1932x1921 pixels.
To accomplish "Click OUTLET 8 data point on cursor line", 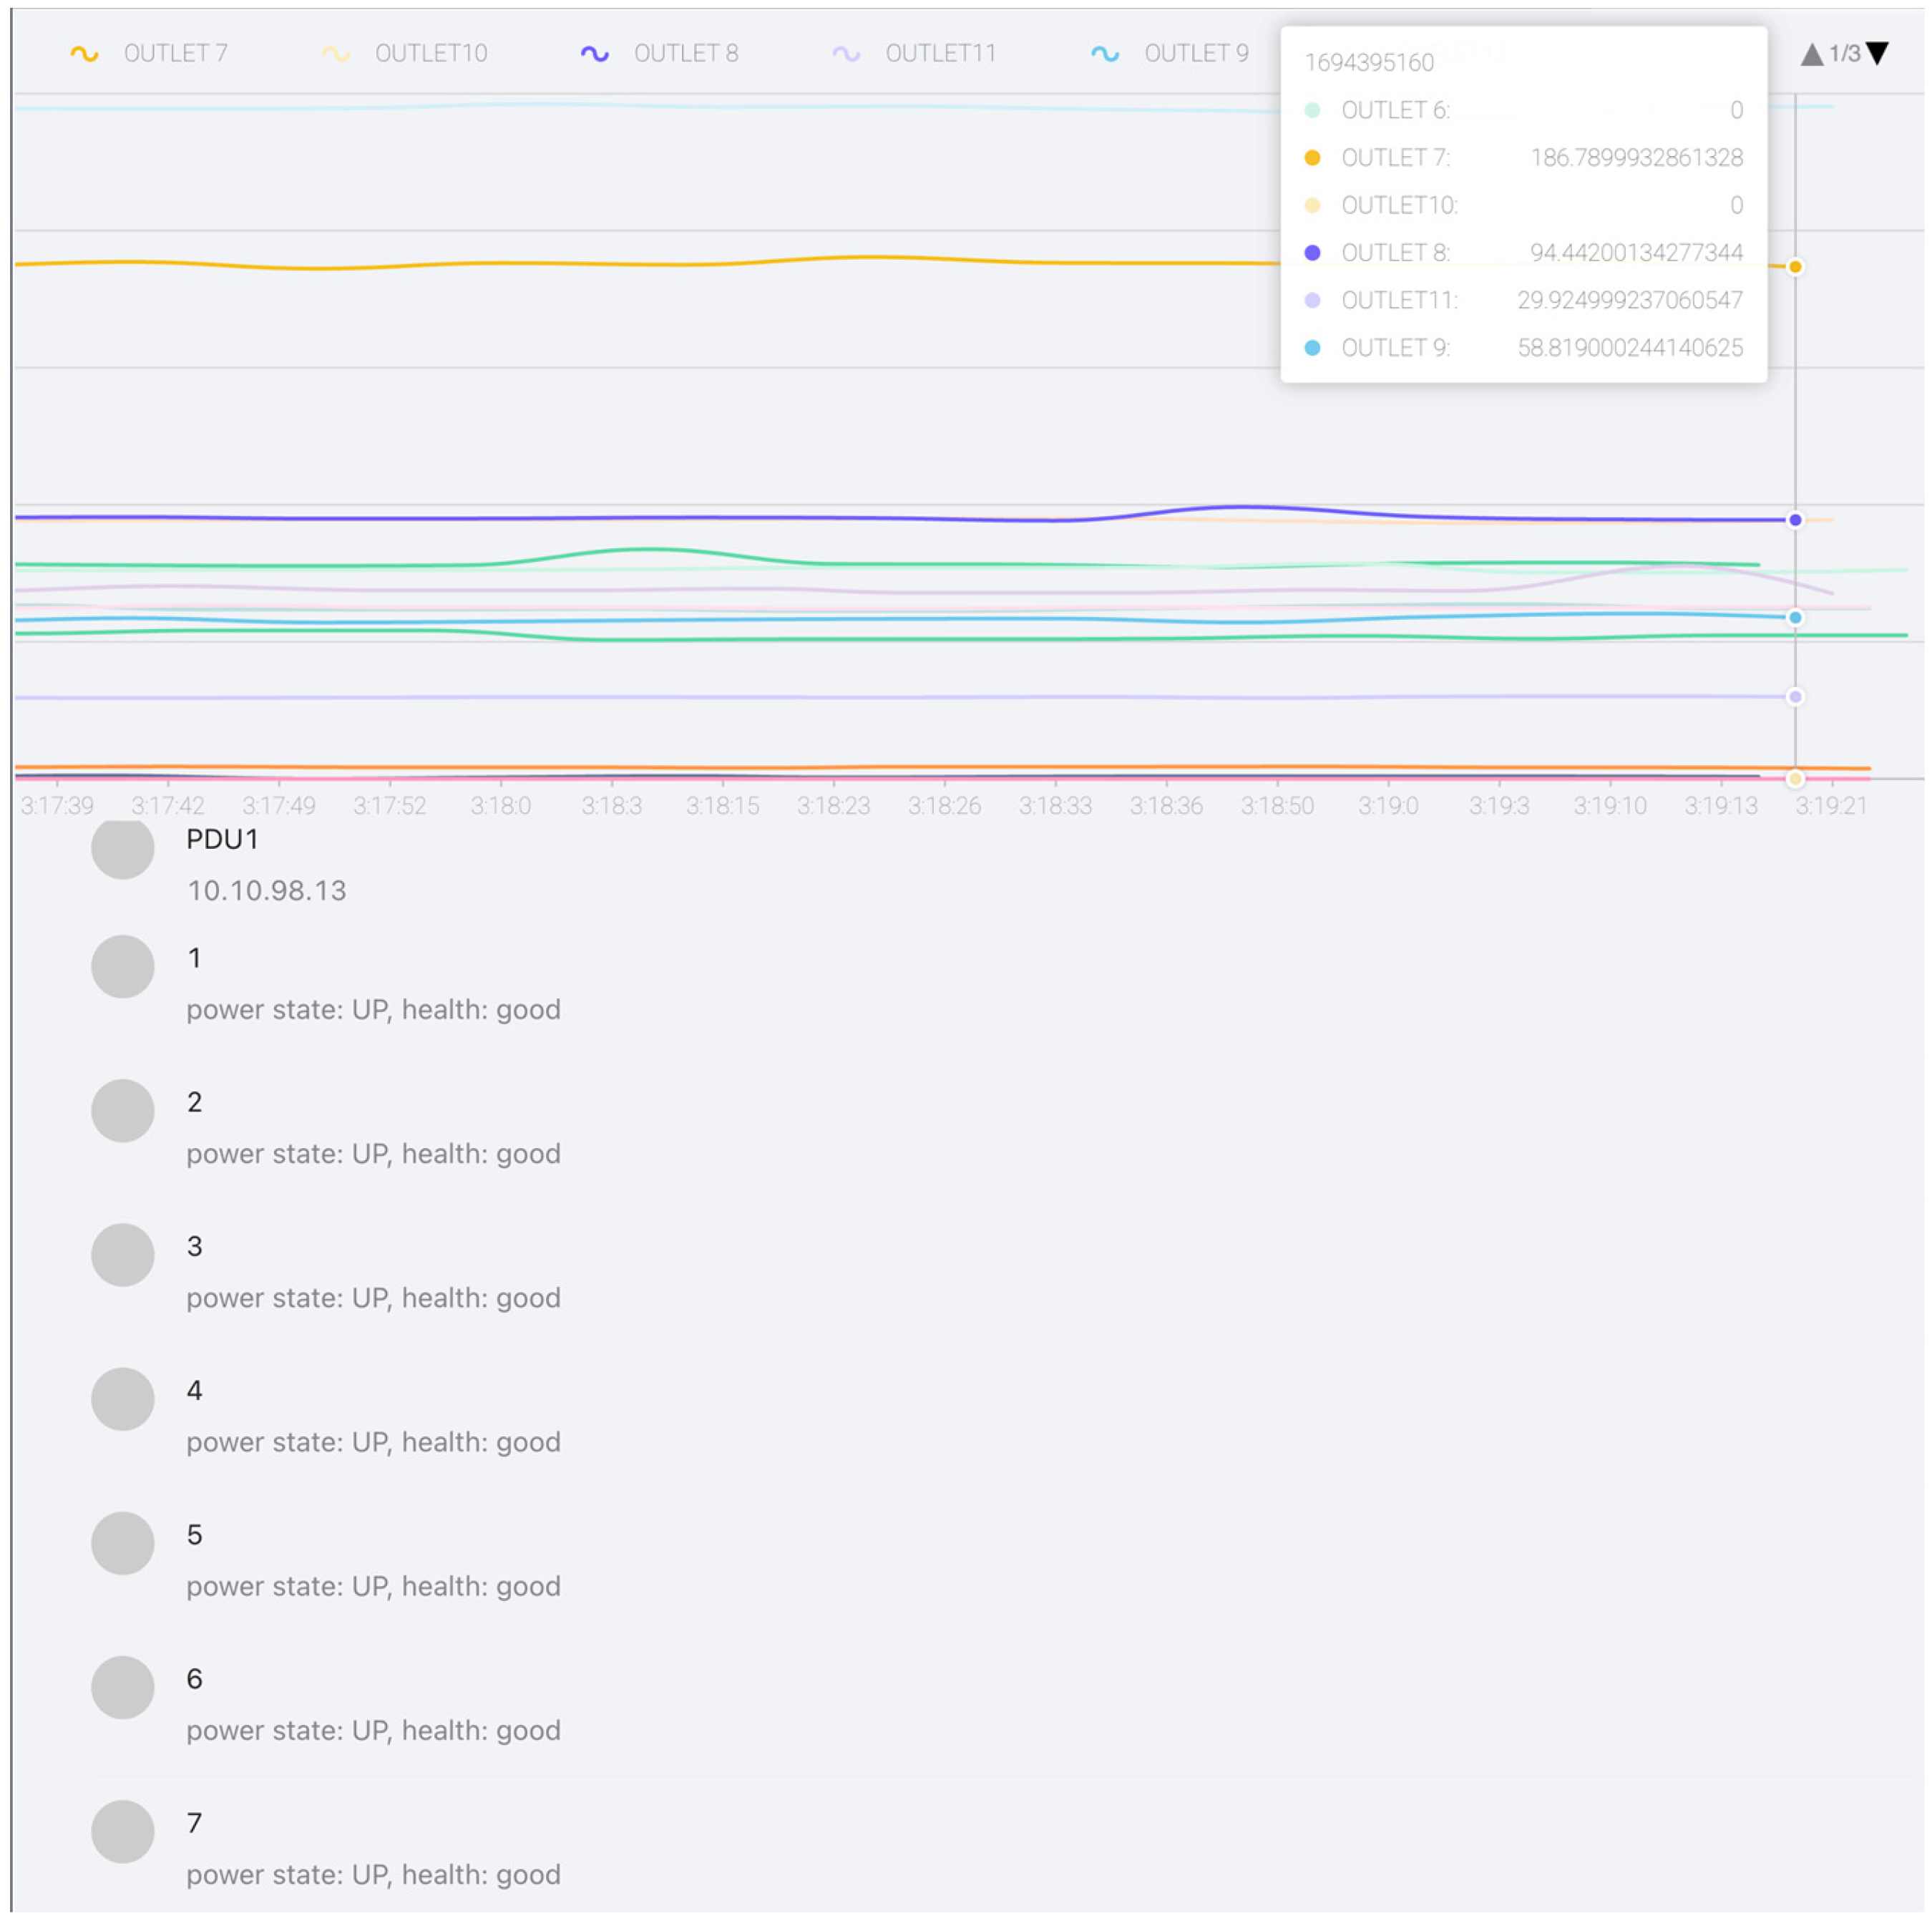I will click(x=1795, y=520).
